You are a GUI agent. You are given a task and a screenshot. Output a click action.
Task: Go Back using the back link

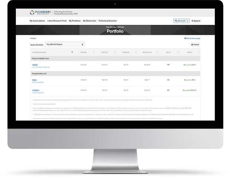pos(33,38)
